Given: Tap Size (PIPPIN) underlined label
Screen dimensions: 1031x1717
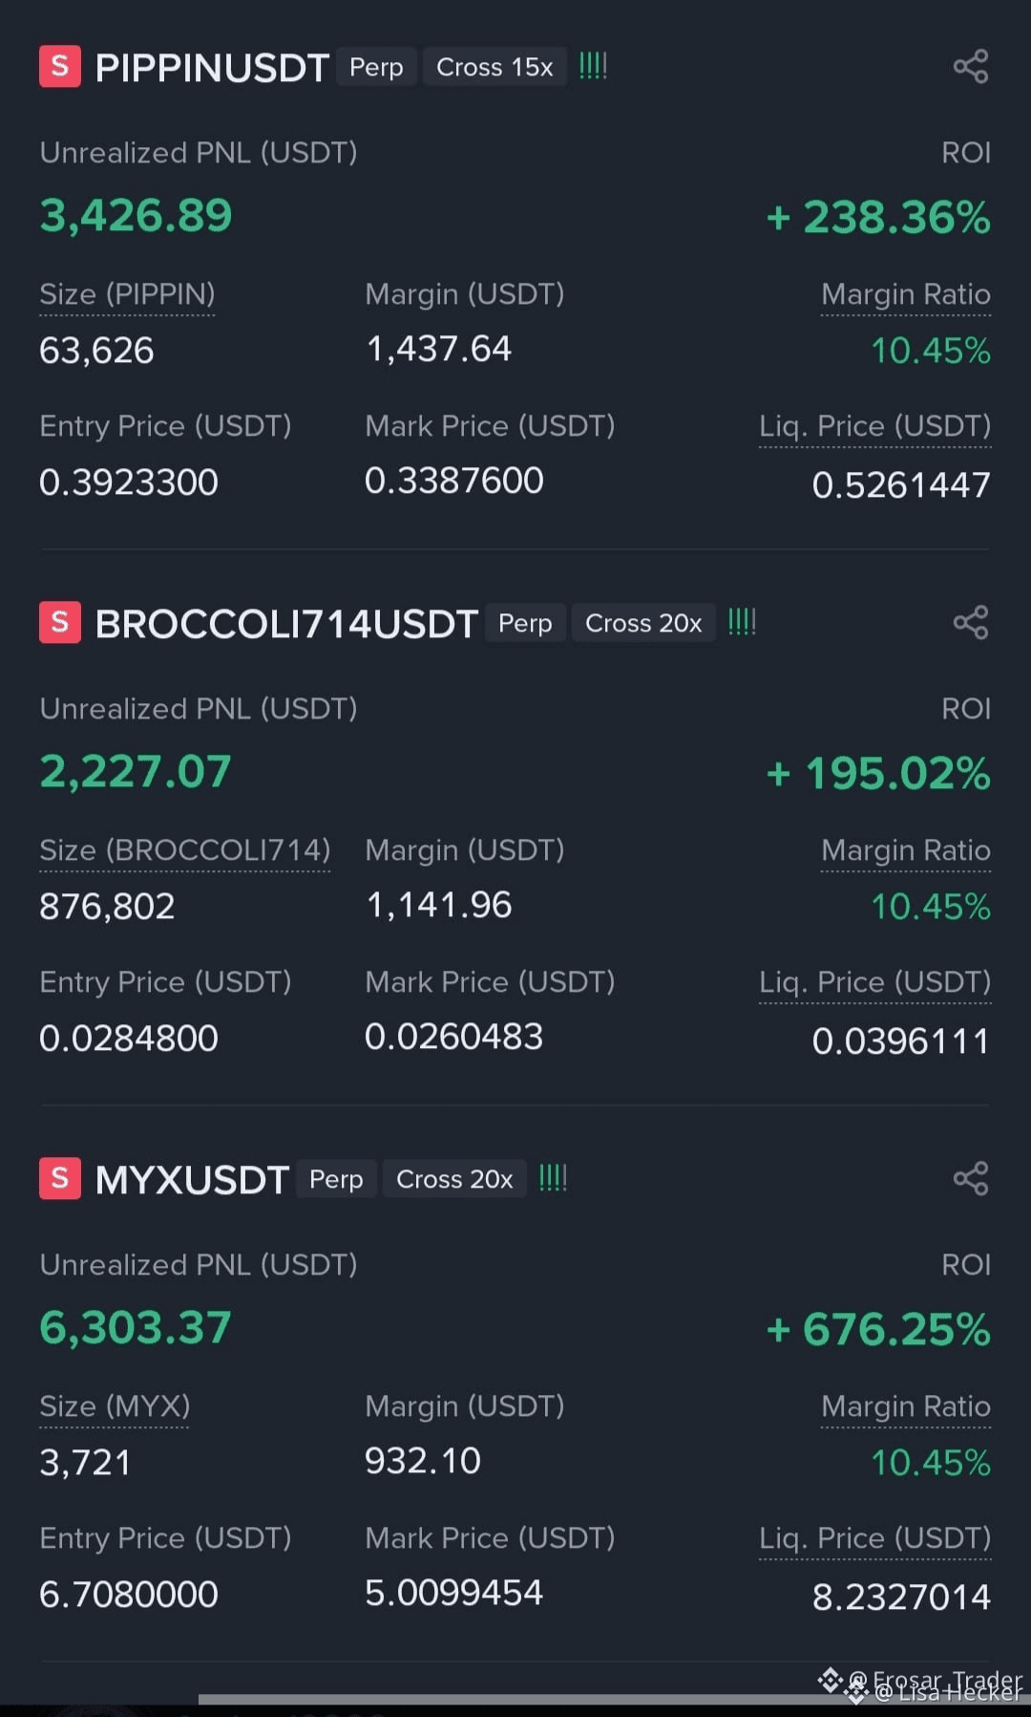Looking at the screenshot, I should tap(127, 294).
